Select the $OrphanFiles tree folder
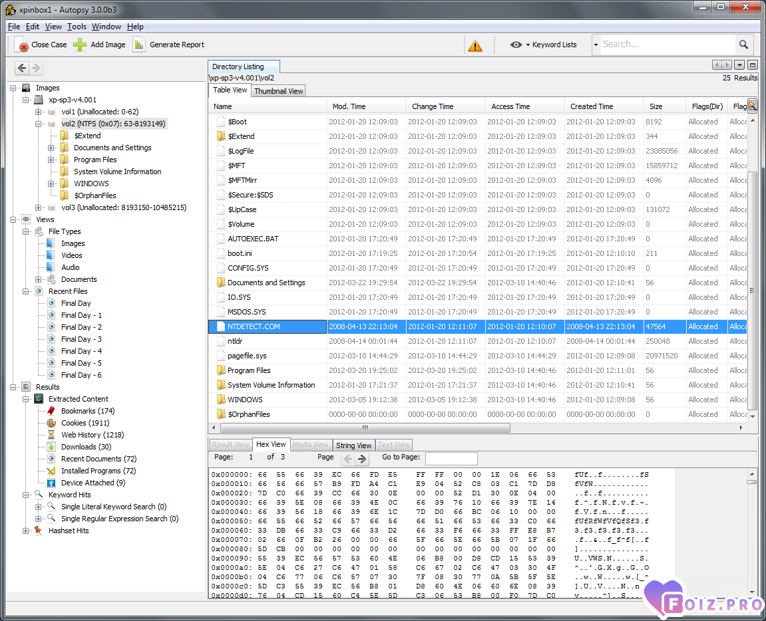The image size is (766, 621). 95,195
